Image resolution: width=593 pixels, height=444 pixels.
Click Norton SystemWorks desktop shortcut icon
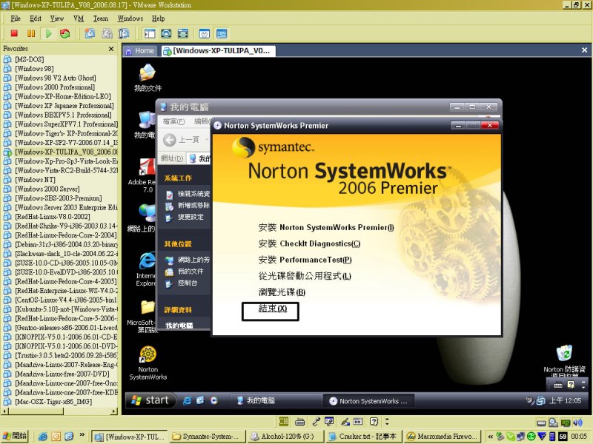148,363
